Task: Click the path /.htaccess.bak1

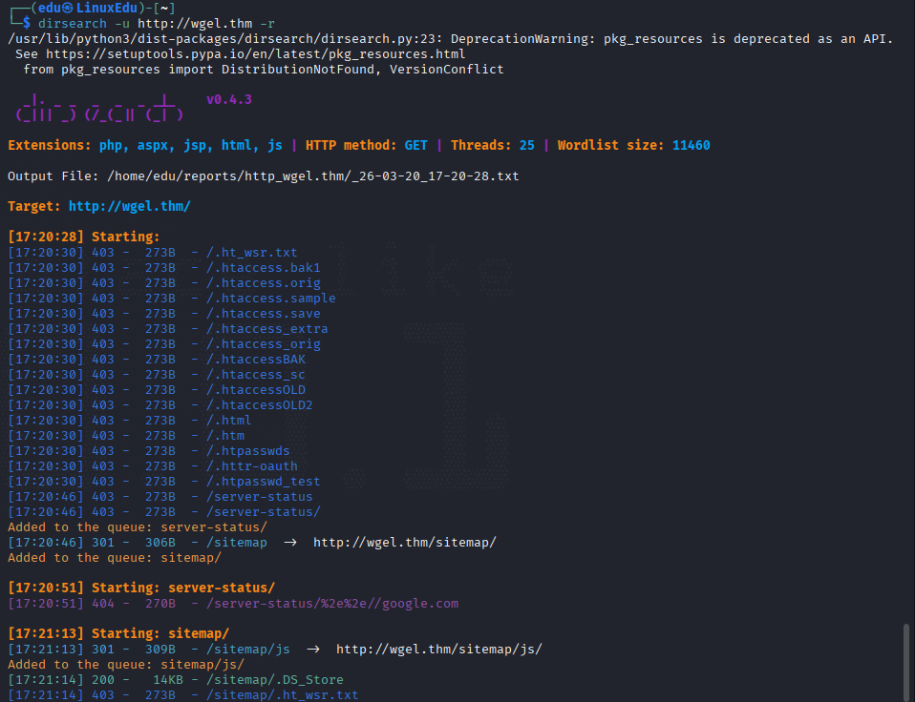Action: [264, 267]
